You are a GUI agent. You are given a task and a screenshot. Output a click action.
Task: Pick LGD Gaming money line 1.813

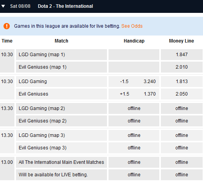point(182,82)
